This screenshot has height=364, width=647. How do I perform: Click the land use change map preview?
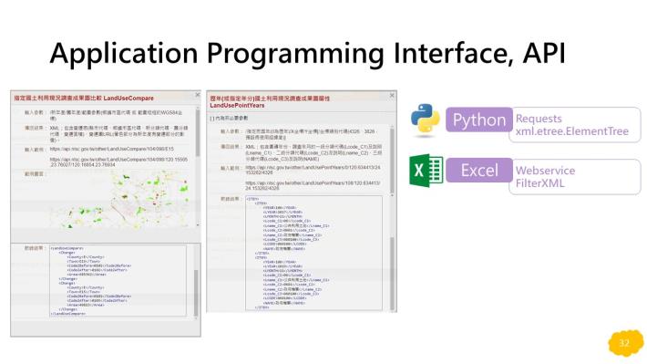pos(119,200)
